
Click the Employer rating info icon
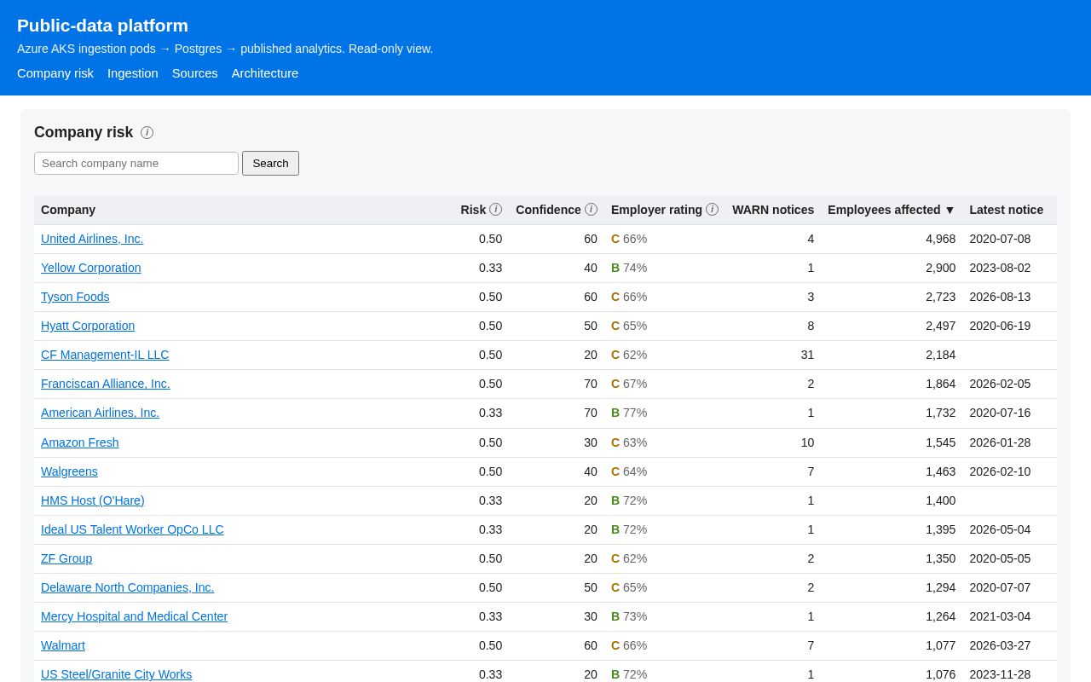712,209
